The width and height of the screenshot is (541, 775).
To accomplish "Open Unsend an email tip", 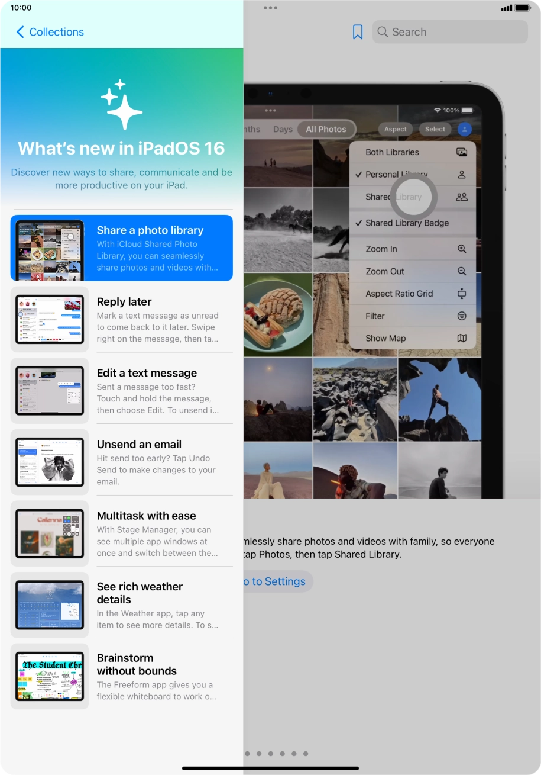I will point(122,462).
